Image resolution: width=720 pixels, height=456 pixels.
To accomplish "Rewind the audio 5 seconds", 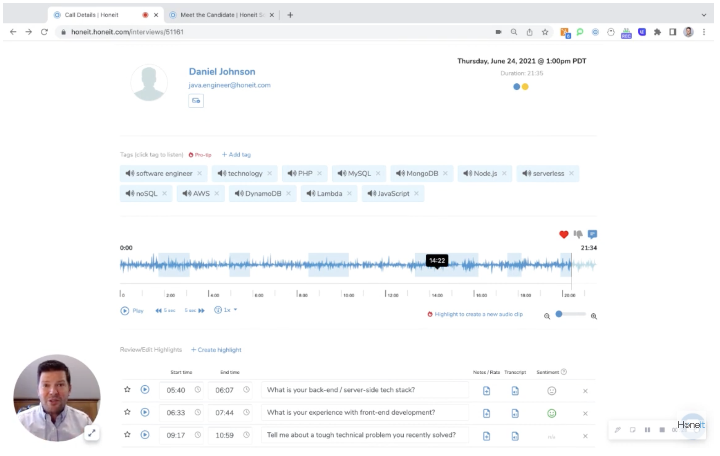I will pos(165,310).
